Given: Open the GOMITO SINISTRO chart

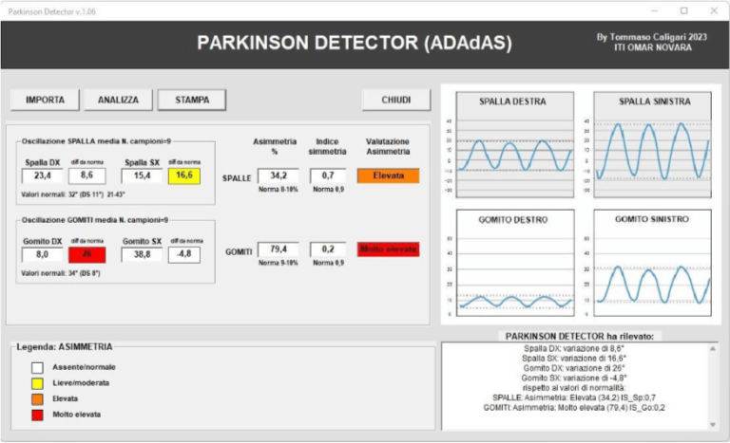Looking at the screenshot, I should click(x=652, y=263).
